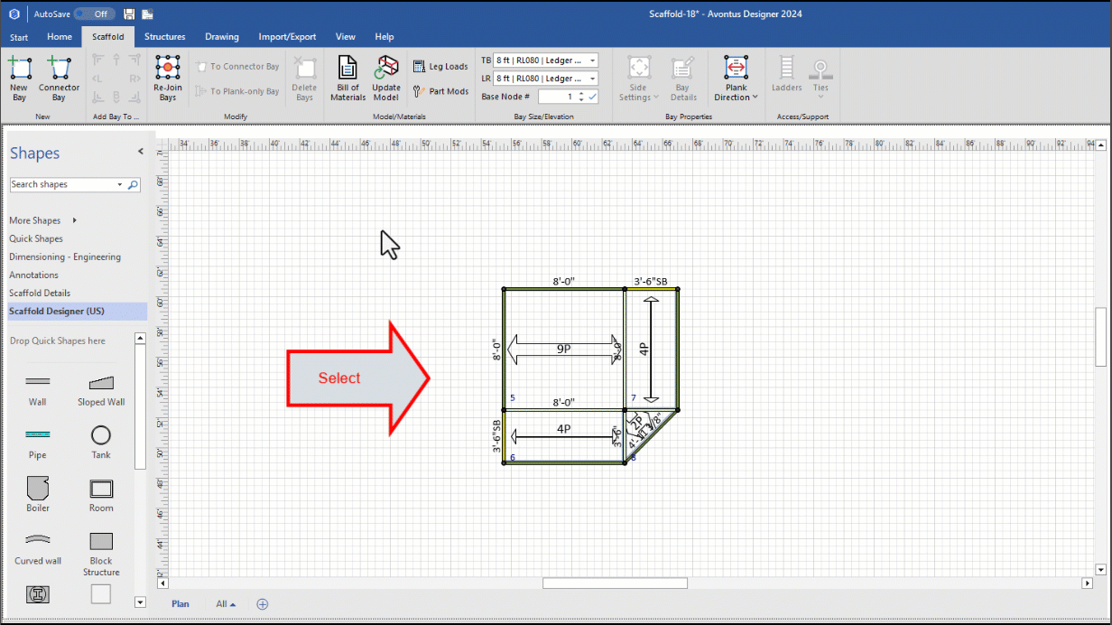The width and height of the screenshot is (1112, 625).
Task: Select Scaffold Details stencil
Action: tap(40, 293)
